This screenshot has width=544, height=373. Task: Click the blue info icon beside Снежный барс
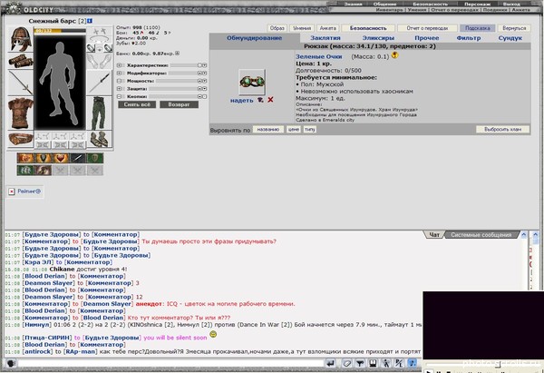[x=90, y=21]
